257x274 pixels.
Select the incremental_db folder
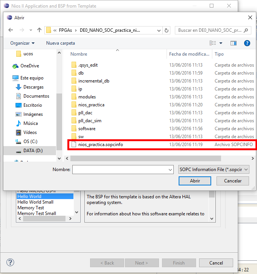tap(93, 81)
